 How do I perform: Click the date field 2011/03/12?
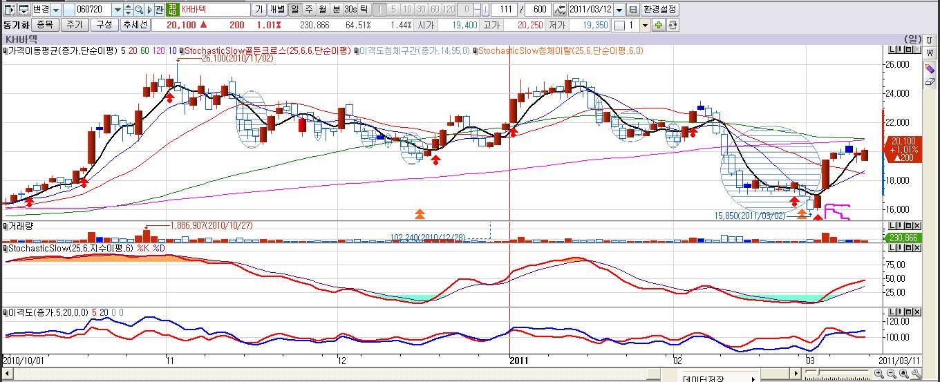coord(590,10)
